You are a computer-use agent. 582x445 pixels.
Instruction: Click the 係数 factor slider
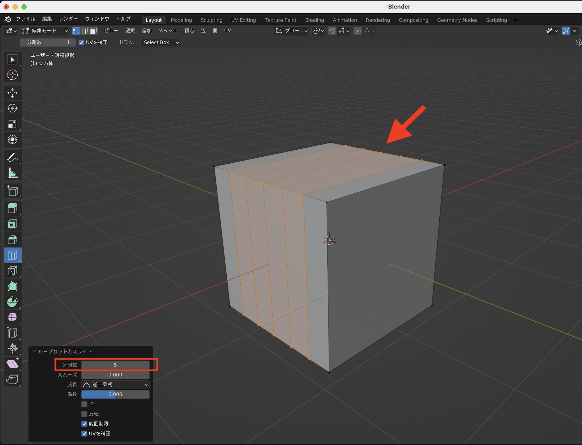[x=115, y=394]
